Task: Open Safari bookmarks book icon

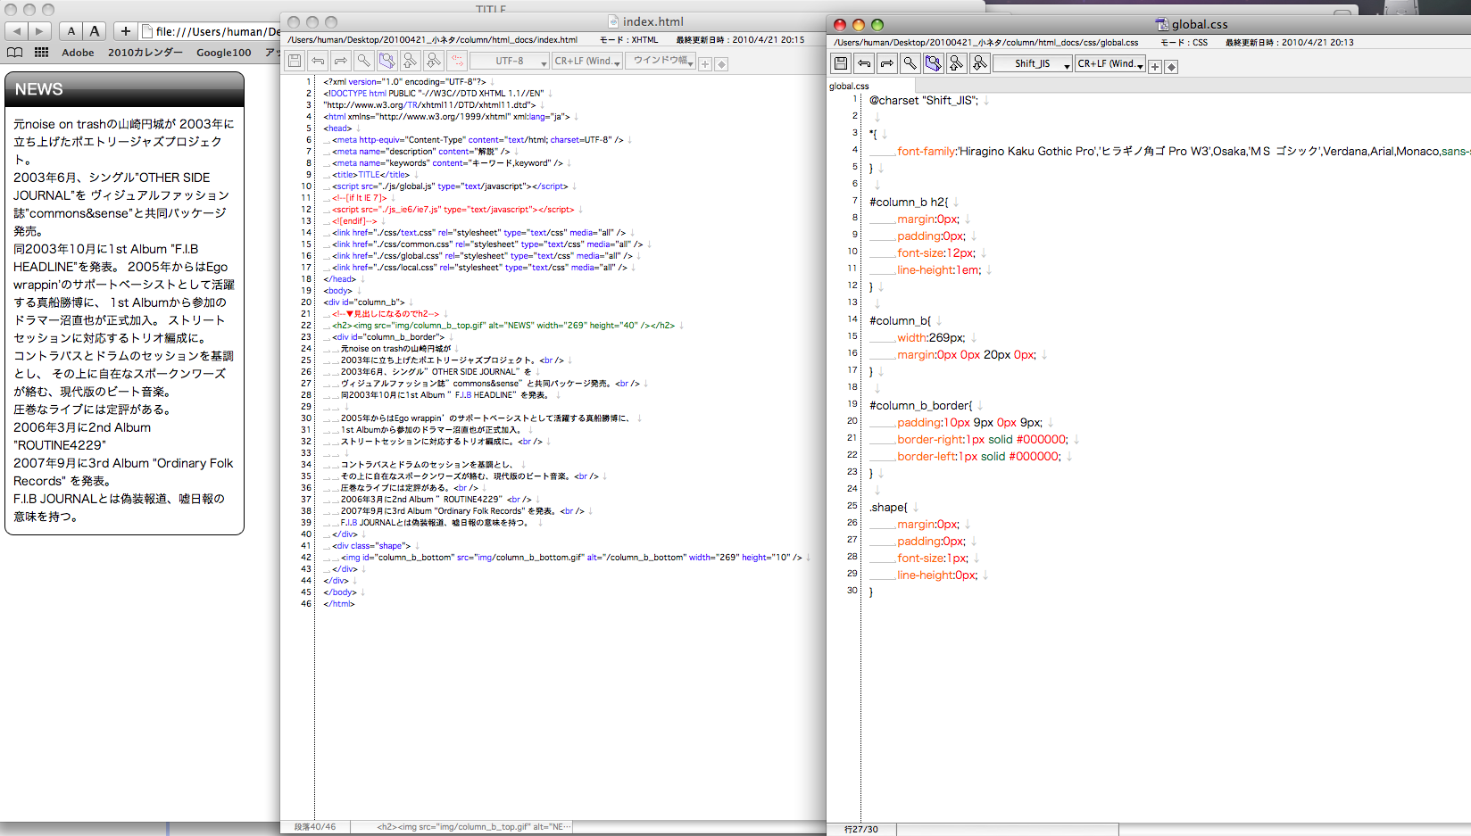Action: pos(15,53)
